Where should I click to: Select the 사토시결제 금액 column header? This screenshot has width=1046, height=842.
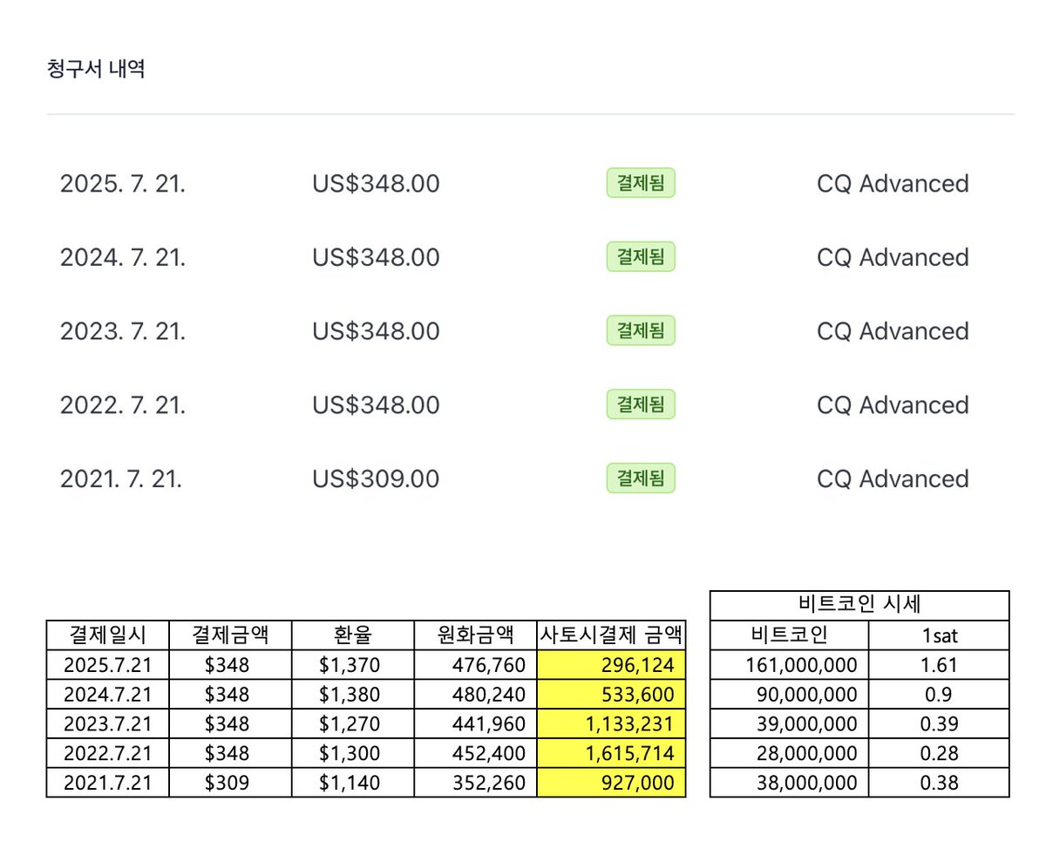click(611, 635)
